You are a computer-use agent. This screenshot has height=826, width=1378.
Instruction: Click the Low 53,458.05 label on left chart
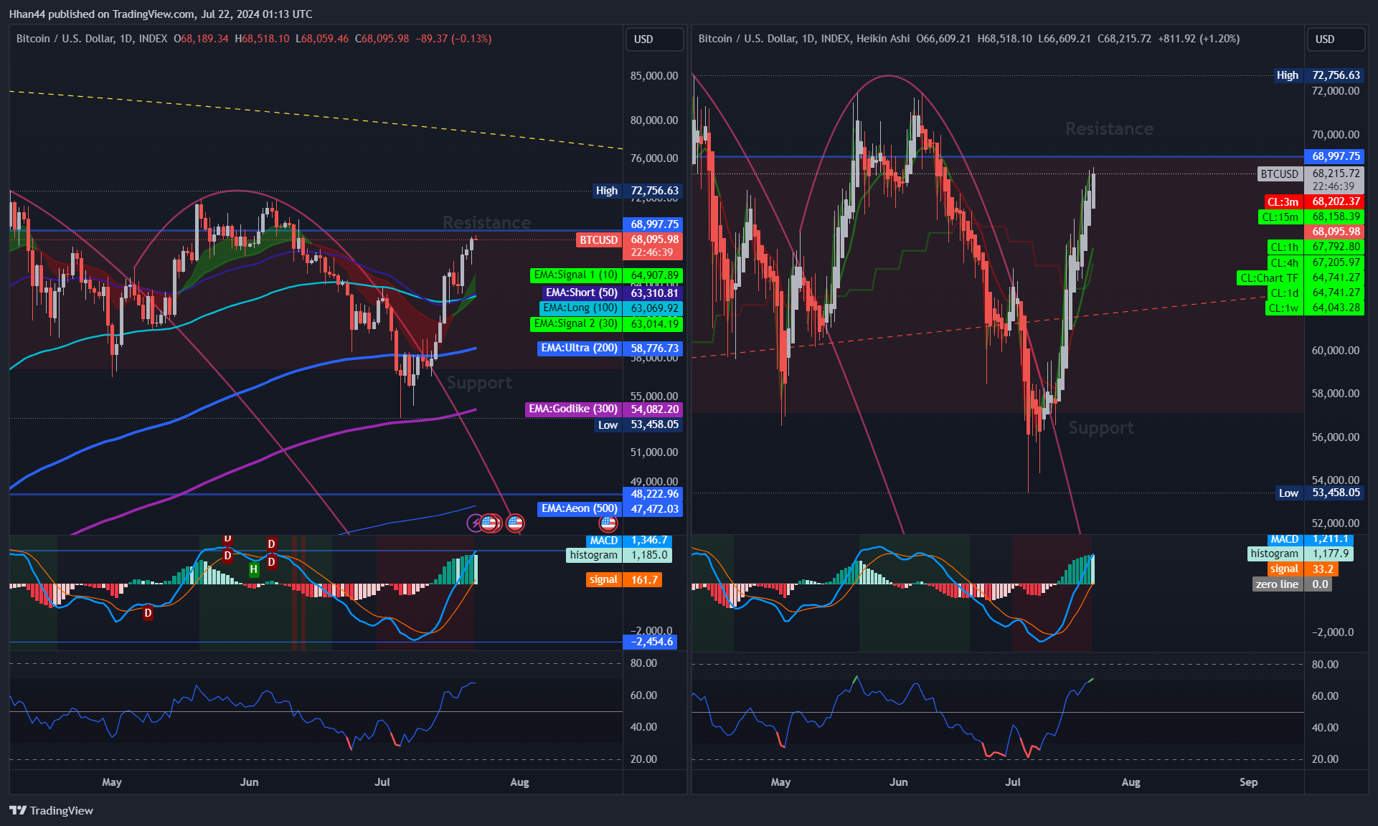point(638,425)
